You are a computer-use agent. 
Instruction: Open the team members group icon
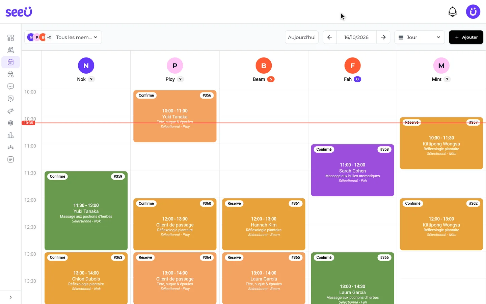[x=10, y=147]
